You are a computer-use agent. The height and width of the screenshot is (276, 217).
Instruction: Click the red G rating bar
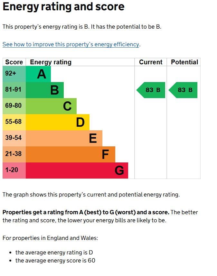pos(77,170)
